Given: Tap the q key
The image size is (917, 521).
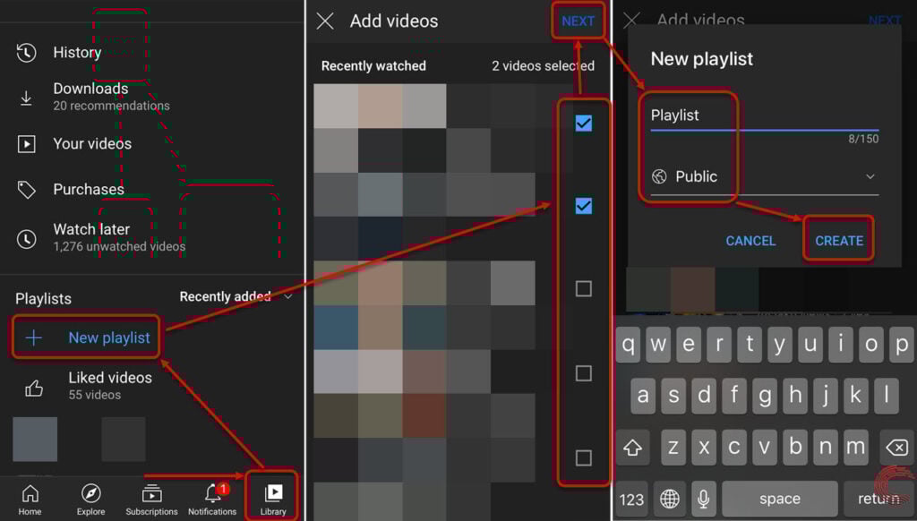Looking at the screenshot, I should (628, 345).
